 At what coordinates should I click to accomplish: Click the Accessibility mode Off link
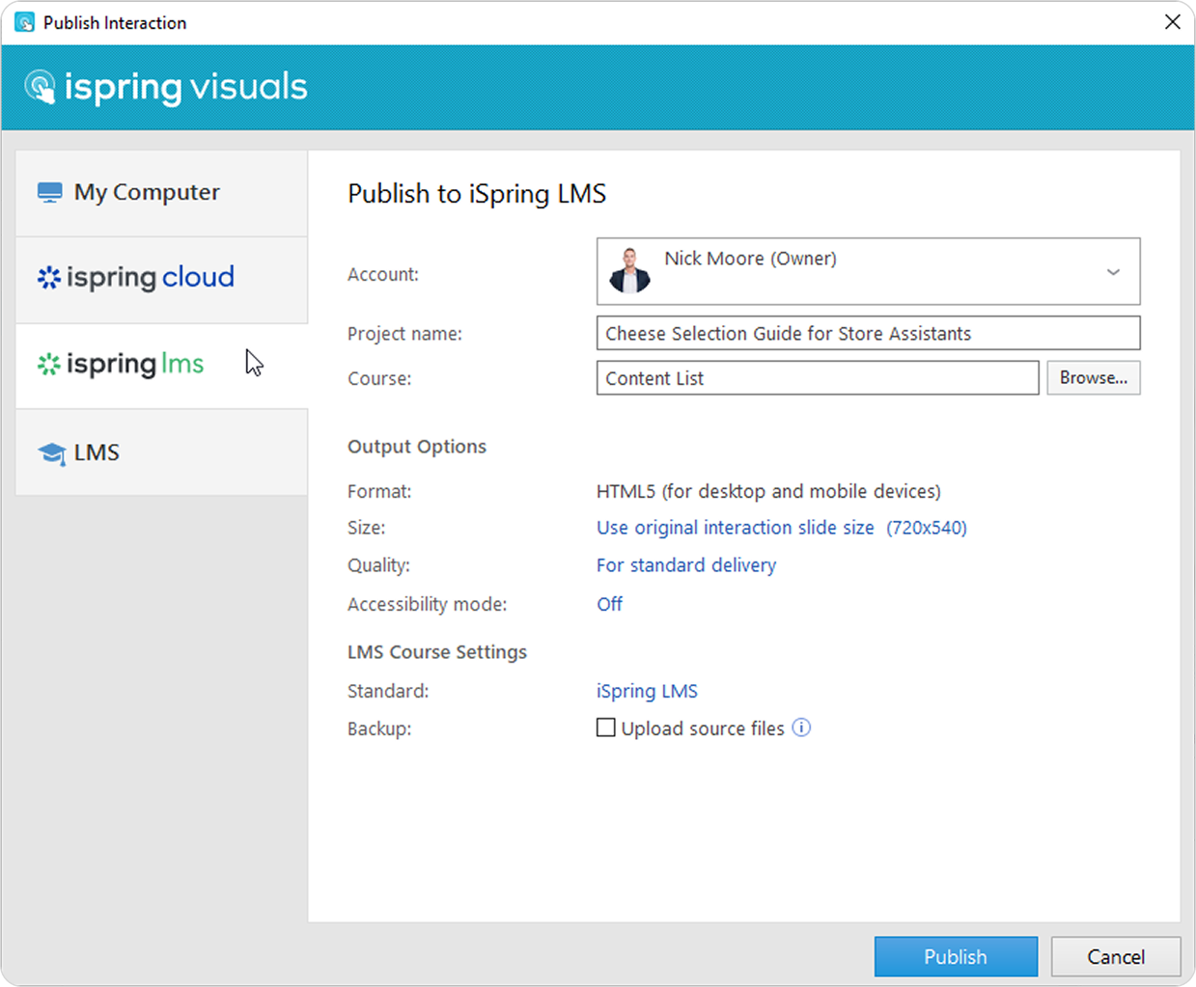point(609,604)
